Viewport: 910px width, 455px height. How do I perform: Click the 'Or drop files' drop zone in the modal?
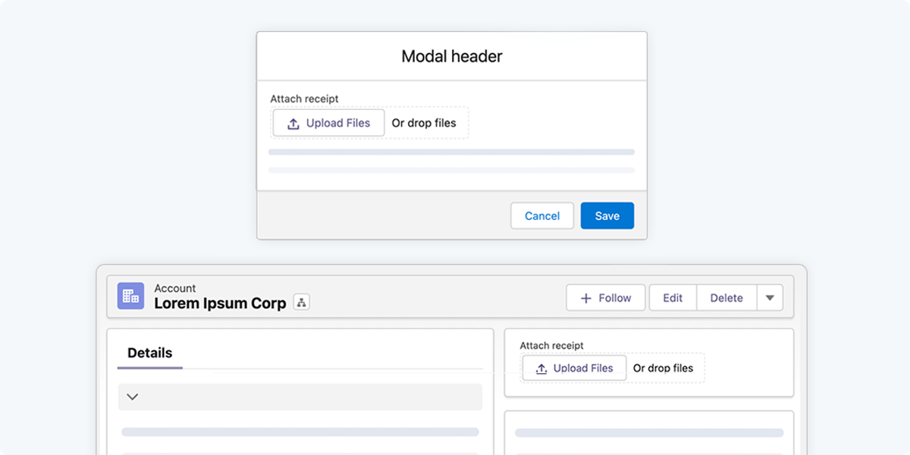(425, 123)
